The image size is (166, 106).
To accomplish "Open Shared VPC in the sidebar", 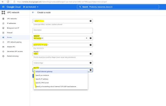I will tap(15, 47).
